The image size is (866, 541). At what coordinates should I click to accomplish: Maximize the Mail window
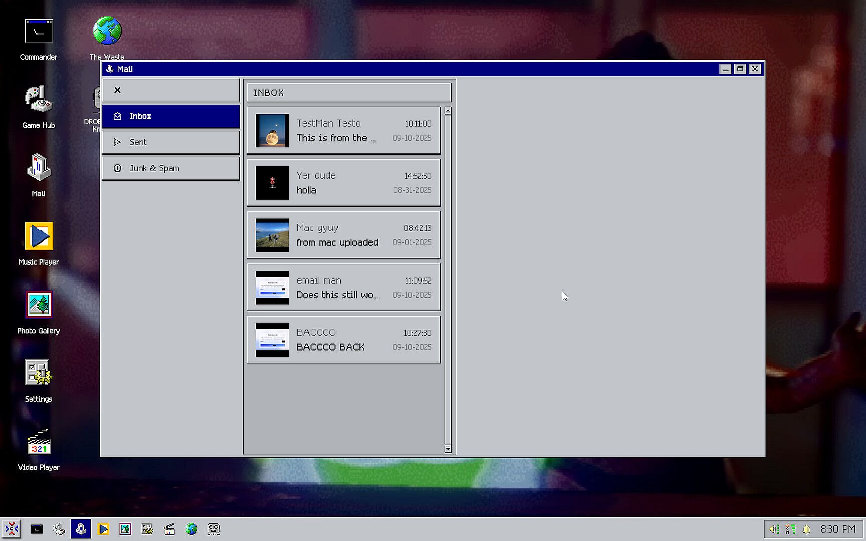(x=740, y=69)
